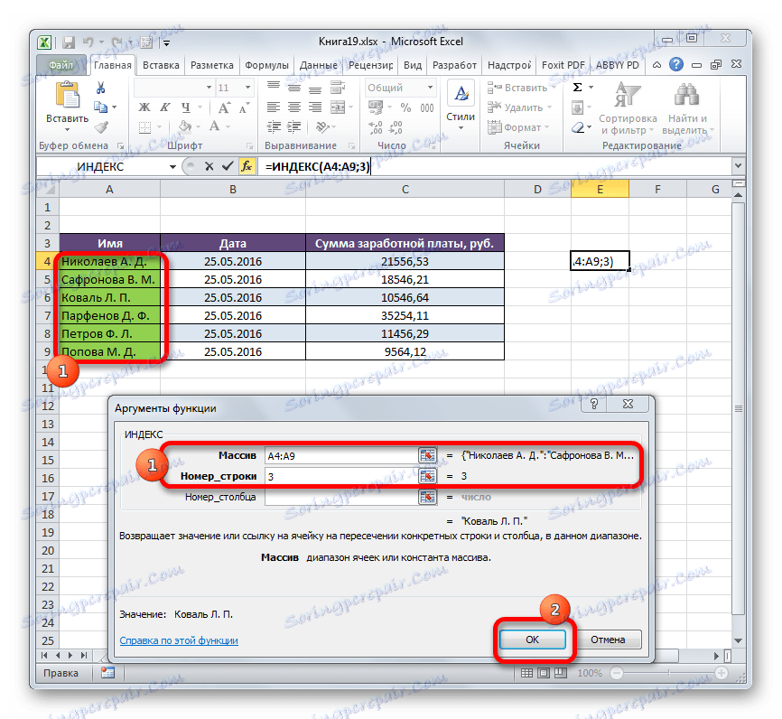The height and width of the screenshot is (719, 782).
Task: Click the Номер_строки input field
Action: coord(341,476)
